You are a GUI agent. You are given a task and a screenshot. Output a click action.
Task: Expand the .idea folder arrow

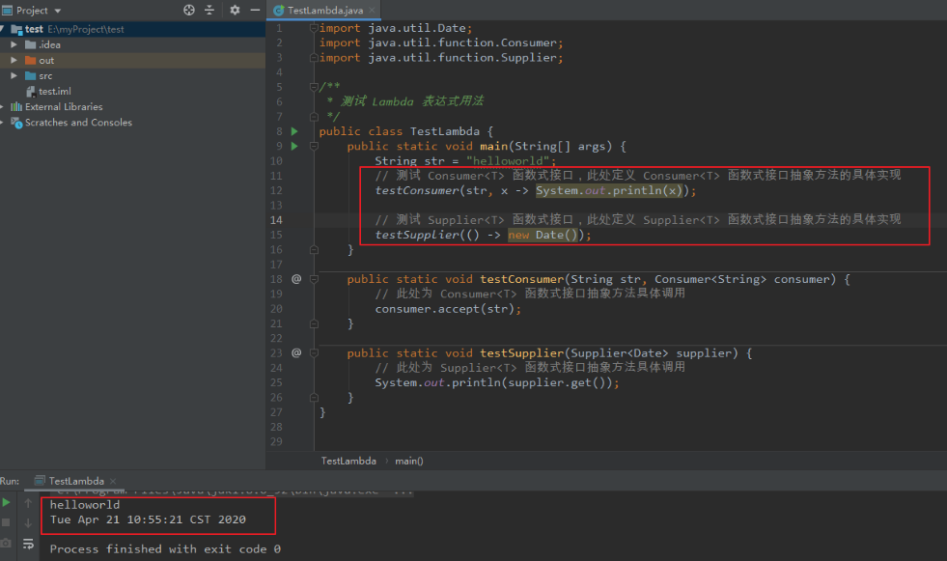coord(14,44)
